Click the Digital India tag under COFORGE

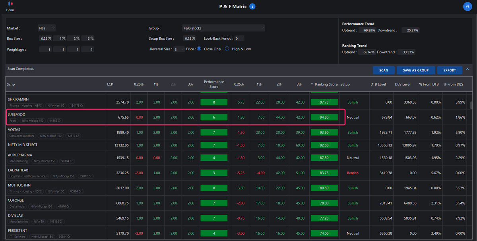17,206
